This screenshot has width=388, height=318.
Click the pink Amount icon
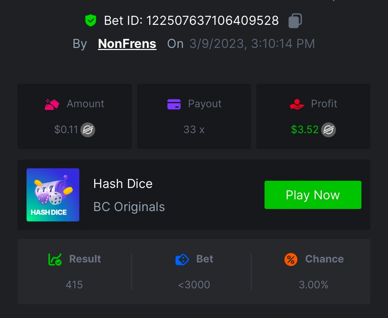click(52, 104)
